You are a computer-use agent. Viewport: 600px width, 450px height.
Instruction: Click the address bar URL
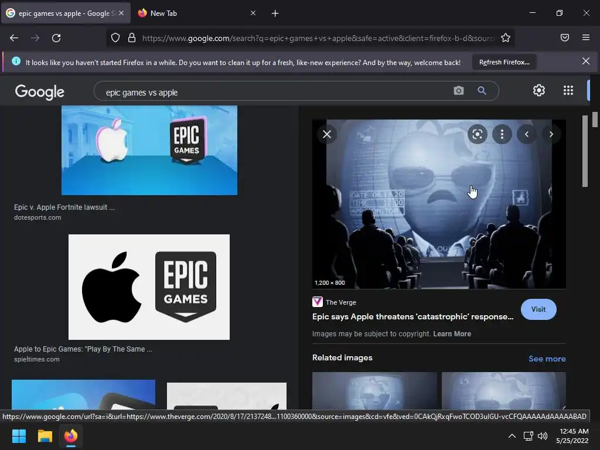318,38
